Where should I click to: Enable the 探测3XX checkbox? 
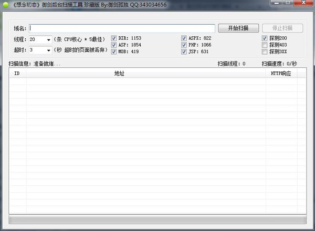point(265,51)
